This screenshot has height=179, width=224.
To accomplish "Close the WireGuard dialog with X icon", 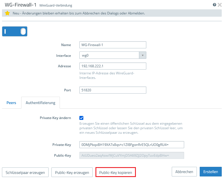I will click(220, 5).
